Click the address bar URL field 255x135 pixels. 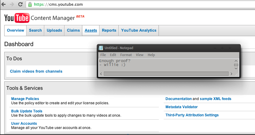pyautogui.click(x=140, y=5)
